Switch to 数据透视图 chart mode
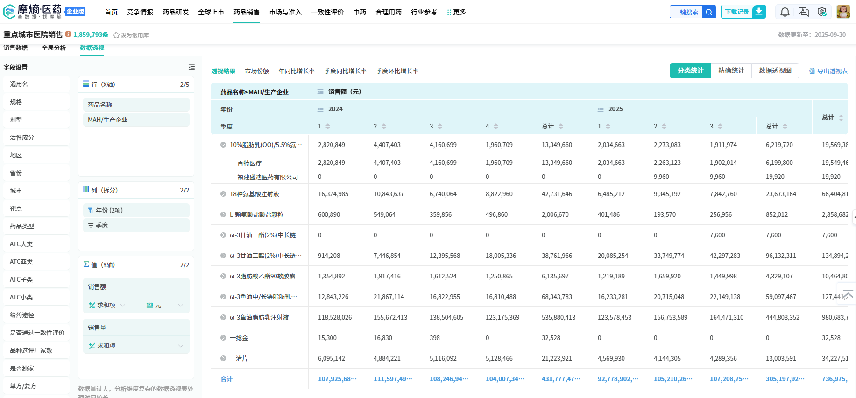 coord(775,71)
